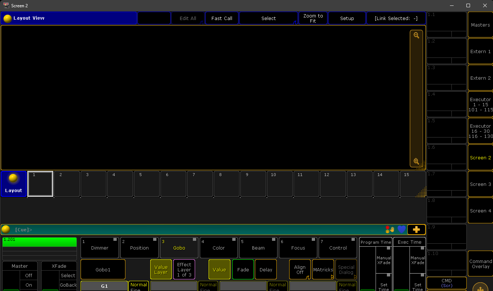Toggle Fast Call mode
This screenshot has height=291, width=493.
(x=222, y=18)
